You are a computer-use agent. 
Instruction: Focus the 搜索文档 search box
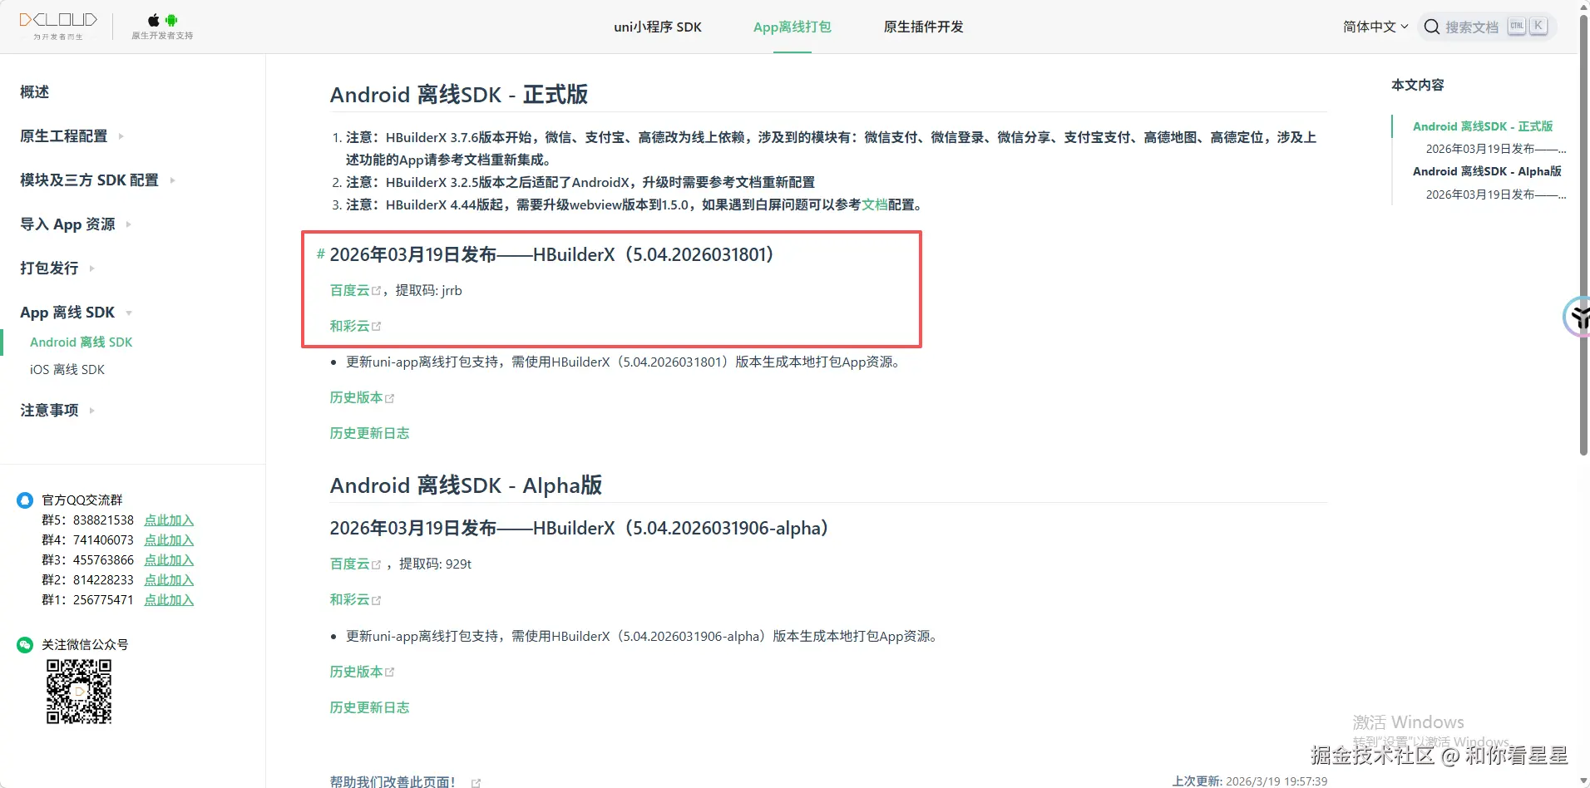[x=1487, y=27]
